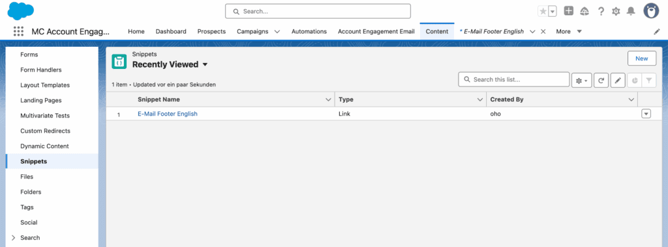The image size is (668, 247).
Task: Click the user profile avatar
Action: (x=651, y=11)
